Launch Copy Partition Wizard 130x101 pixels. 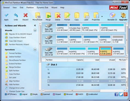click(15, 37)
